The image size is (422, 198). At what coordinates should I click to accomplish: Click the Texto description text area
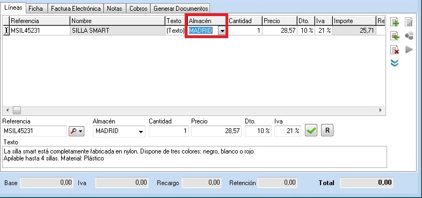coord(194,157)
